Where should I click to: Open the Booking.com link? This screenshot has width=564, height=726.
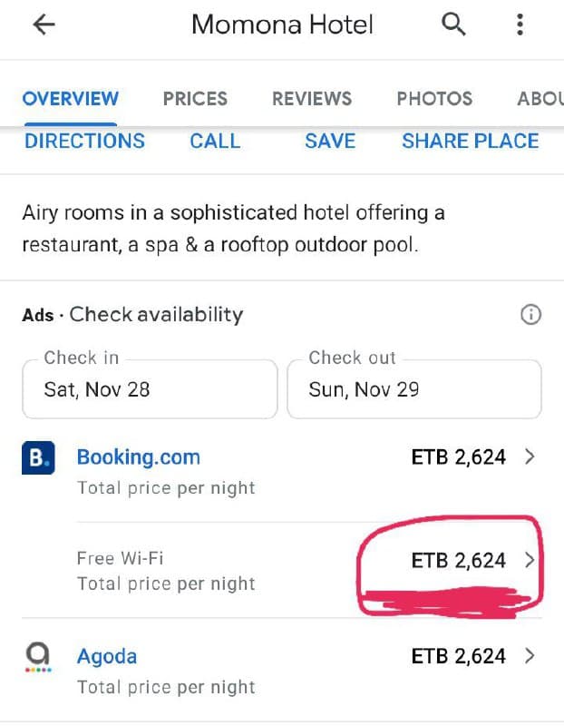point(139,457)
